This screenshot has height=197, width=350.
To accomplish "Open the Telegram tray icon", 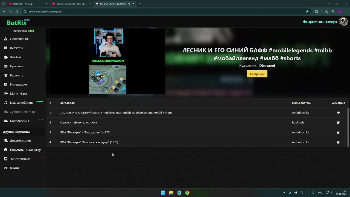I will (296, 193).
